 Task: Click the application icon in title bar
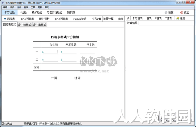[x=3, y=3]
